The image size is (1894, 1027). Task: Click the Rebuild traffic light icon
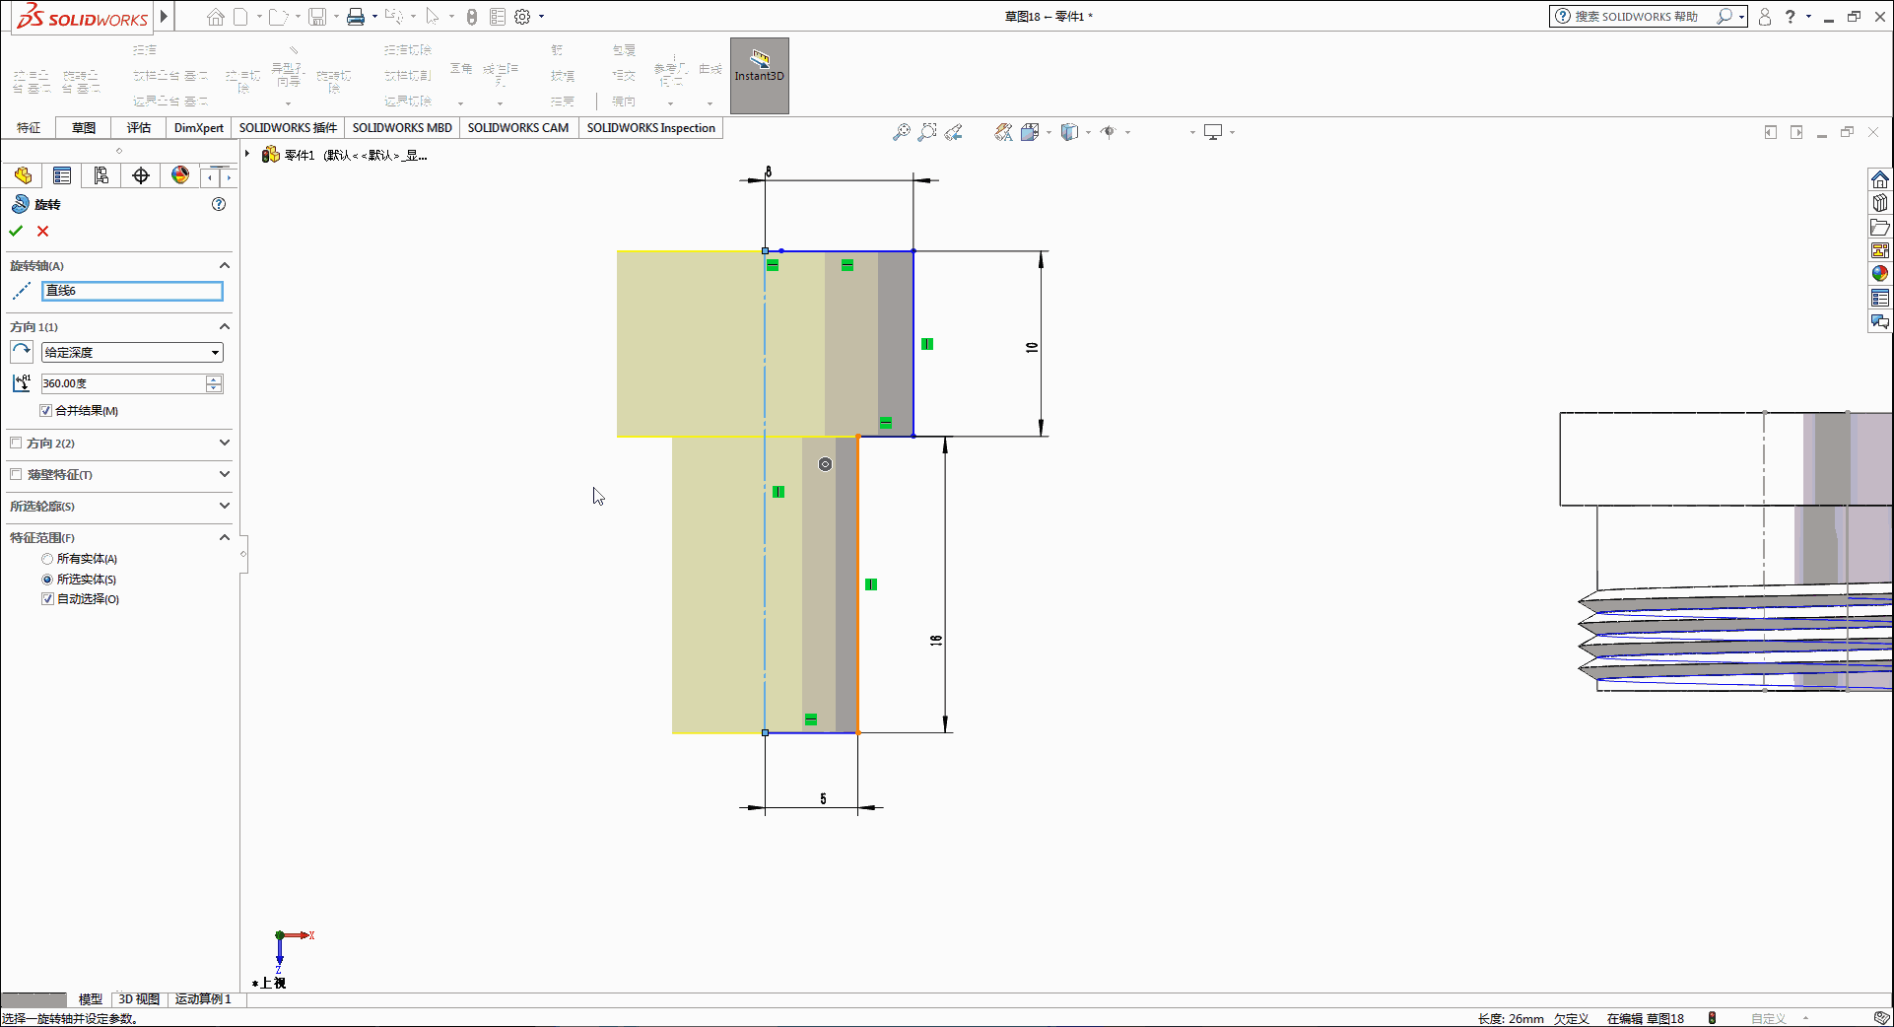(472, 17)
